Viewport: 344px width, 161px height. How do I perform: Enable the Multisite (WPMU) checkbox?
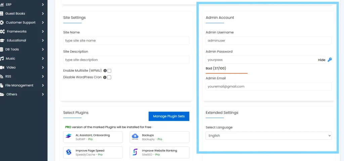109,71
